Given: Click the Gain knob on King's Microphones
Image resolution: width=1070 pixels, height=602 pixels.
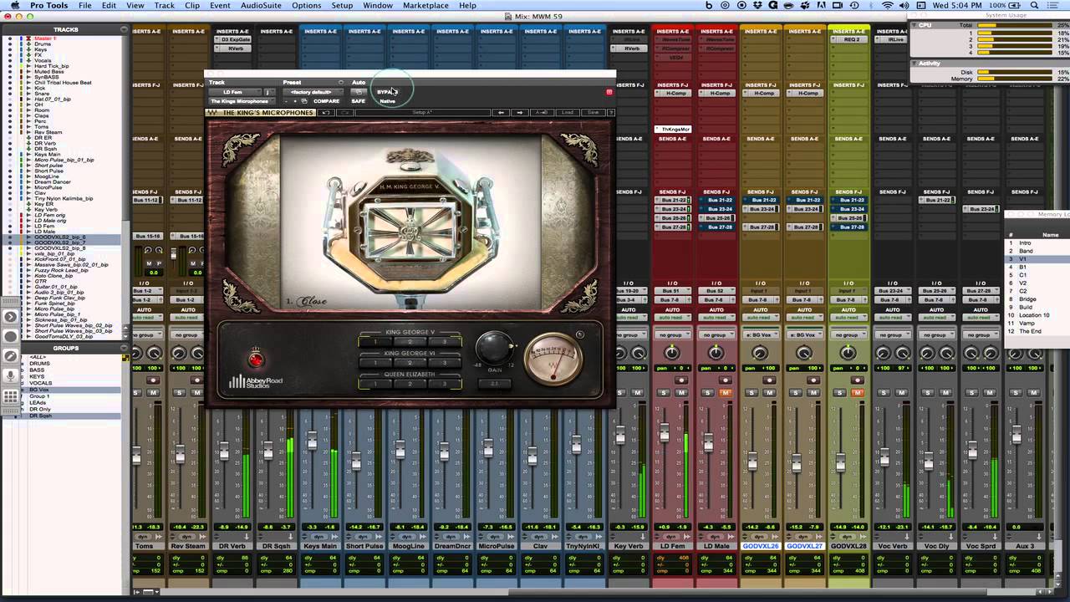Looking at the screenshot, I should pyautogui.click(x=494, y=348).
